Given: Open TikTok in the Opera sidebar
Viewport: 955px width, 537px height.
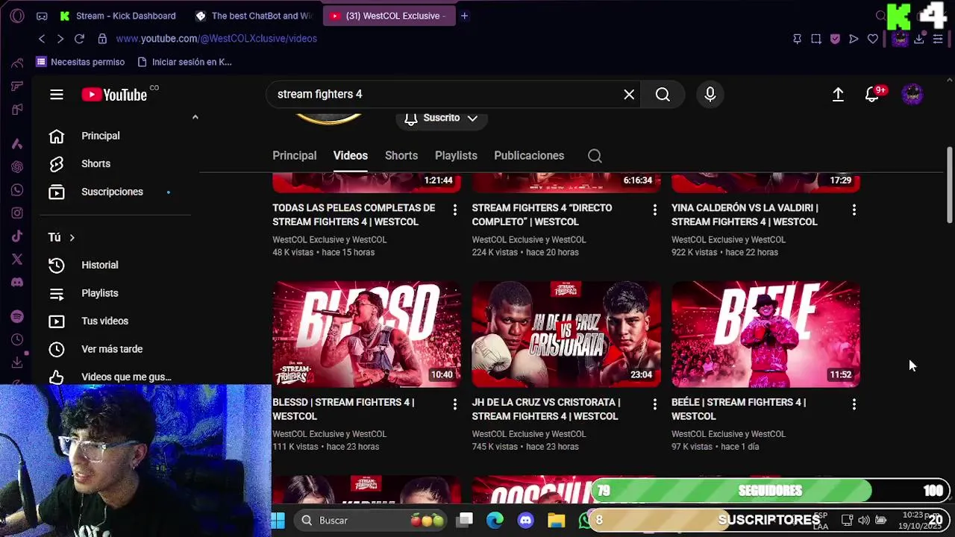Looking at the screenshot, I should click(x=17, y=236).
